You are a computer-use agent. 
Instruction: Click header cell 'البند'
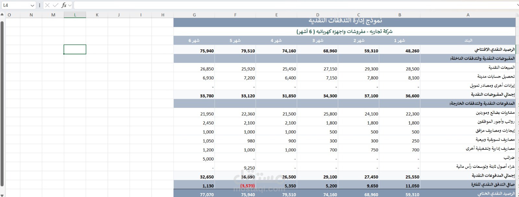pos(468,40)
